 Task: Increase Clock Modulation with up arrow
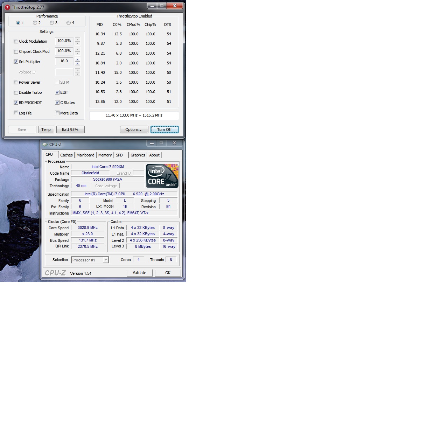pyautogui.click(x=77, y=39)
